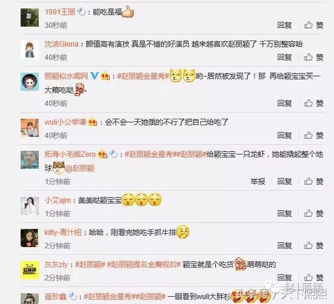Click the verified V badge beside 丽颖似水阁网
Viewport: 334px width, 304px height.
(x=94, y=76)
